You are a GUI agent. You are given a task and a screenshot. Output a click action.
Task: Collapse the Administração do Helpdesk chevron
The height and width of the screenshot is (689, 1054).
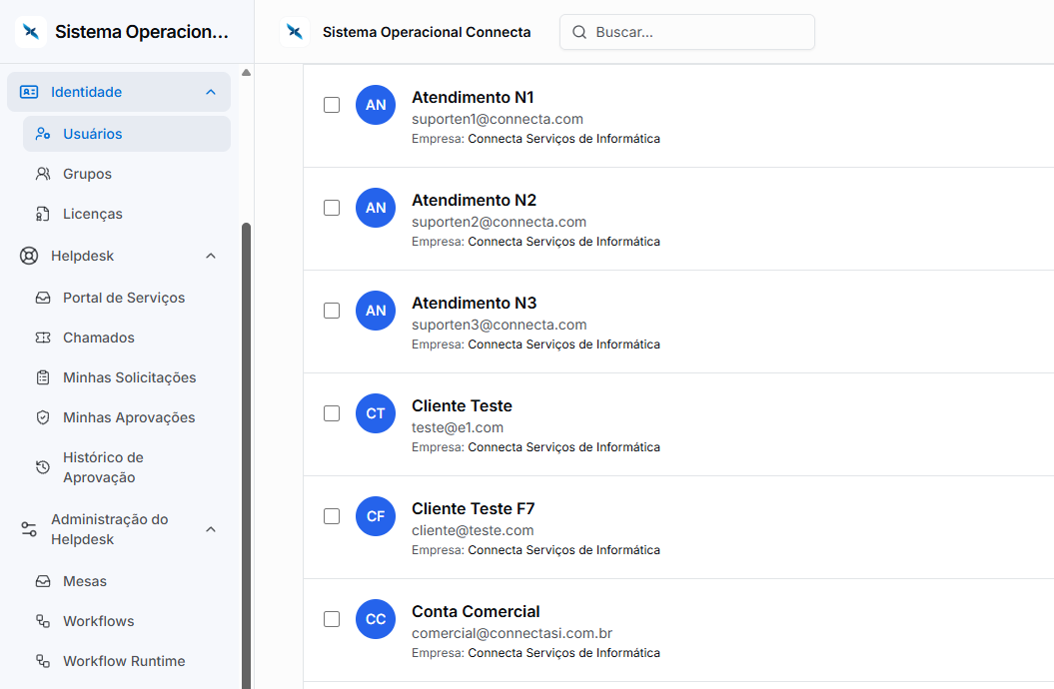(211, 529)
